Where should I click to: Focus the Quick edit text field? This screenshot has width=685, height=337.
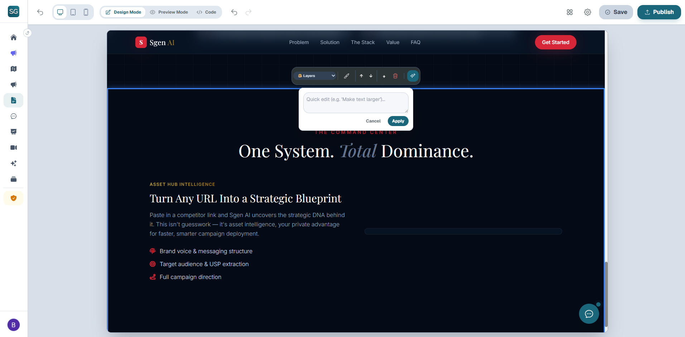(356, 103)
